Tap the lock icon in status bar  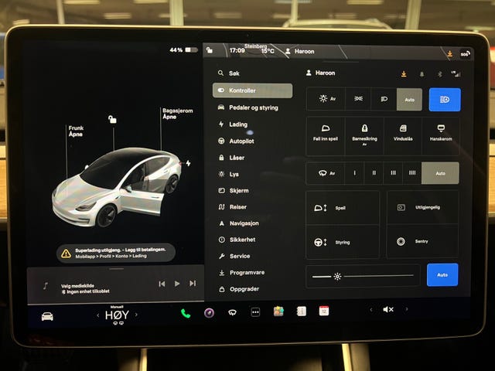pos(210,49)
